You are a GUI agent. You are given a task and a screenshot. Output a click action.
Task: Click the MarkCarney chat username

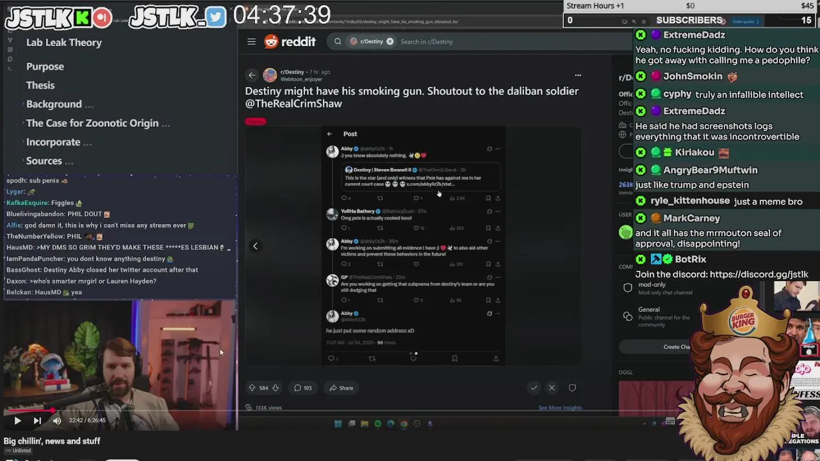point(691,218)
